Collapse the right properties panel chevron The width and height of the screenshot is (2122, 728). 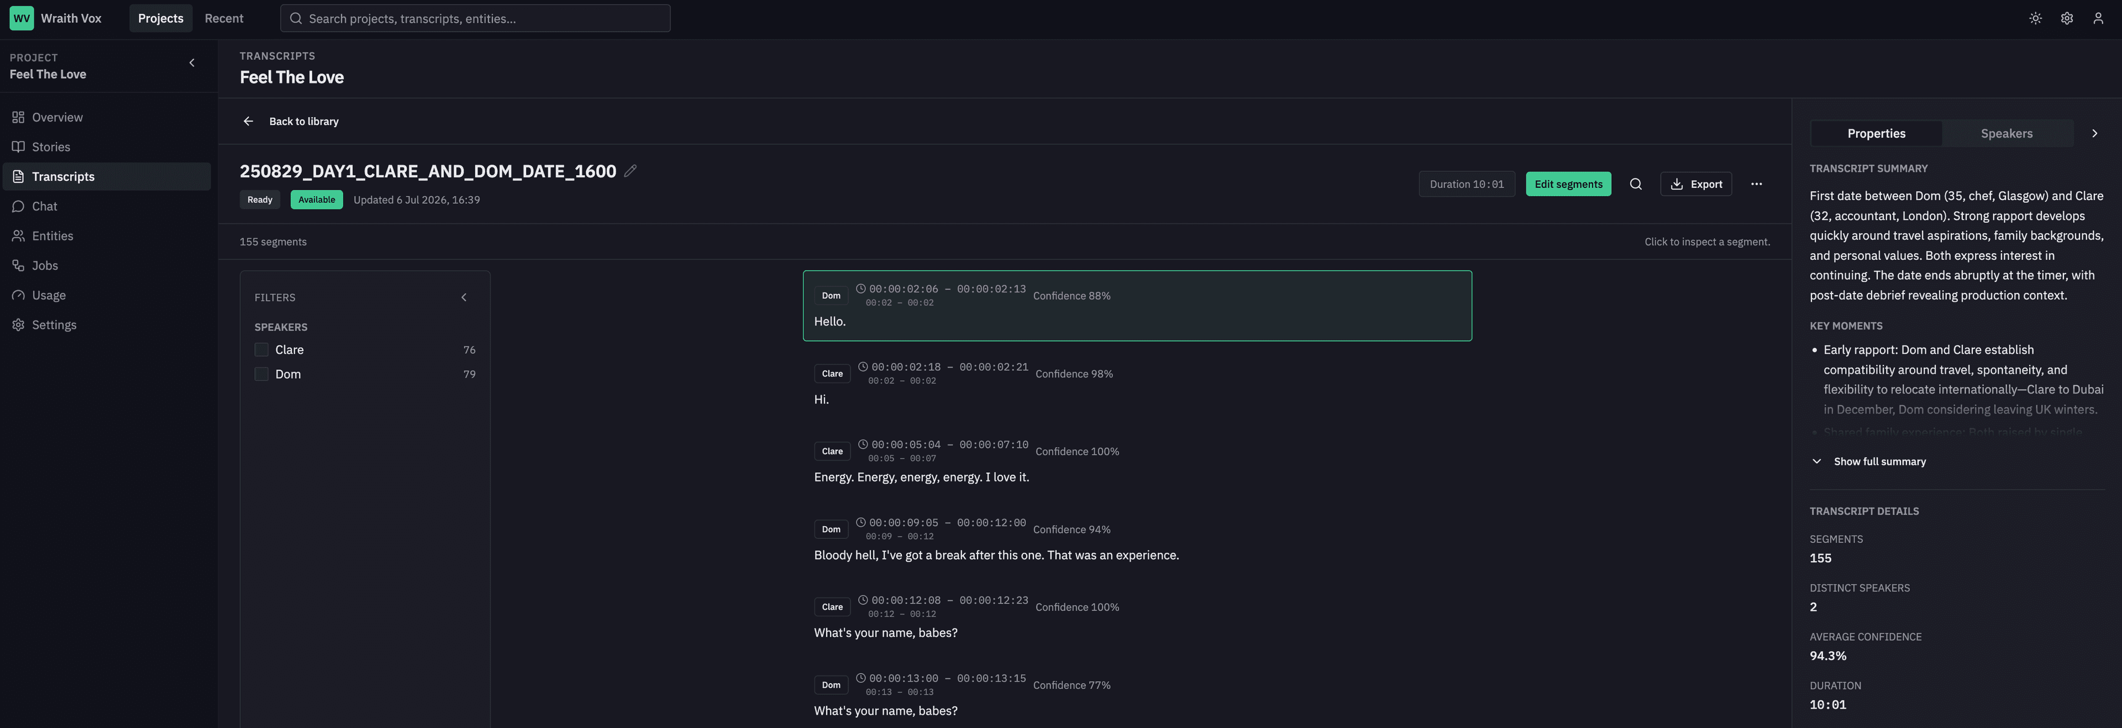click(2095, 134)
